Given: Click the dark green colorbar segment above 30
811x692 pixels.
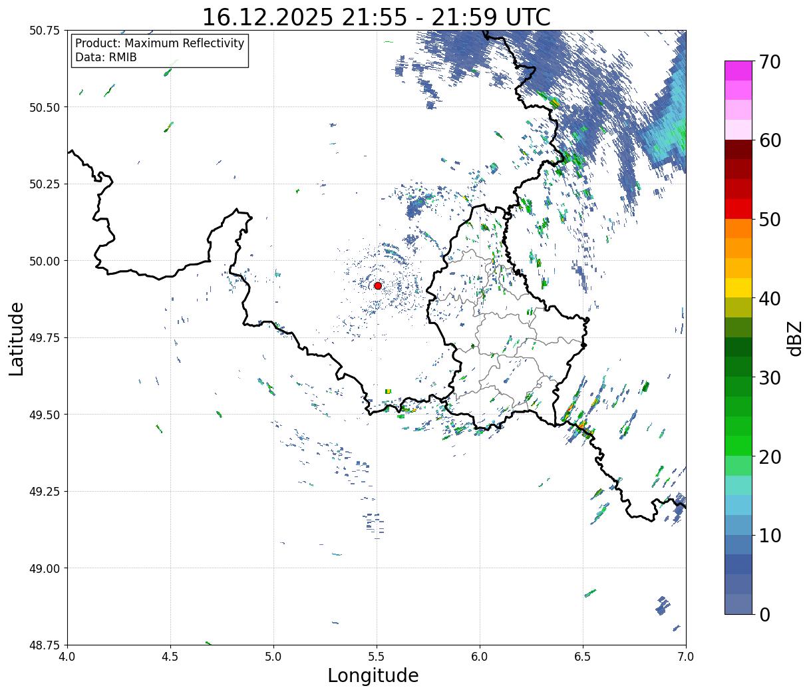Looking at the screenshot, I should tap(738, 347).
